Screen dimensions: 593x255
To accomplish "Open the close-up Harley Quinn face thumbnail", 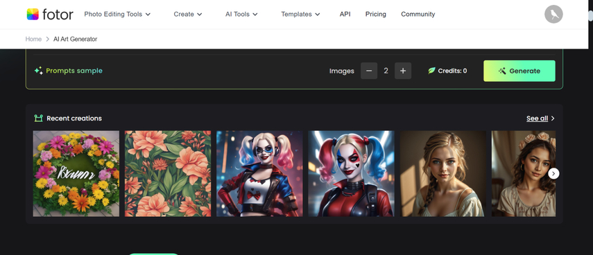I will 352,174.
